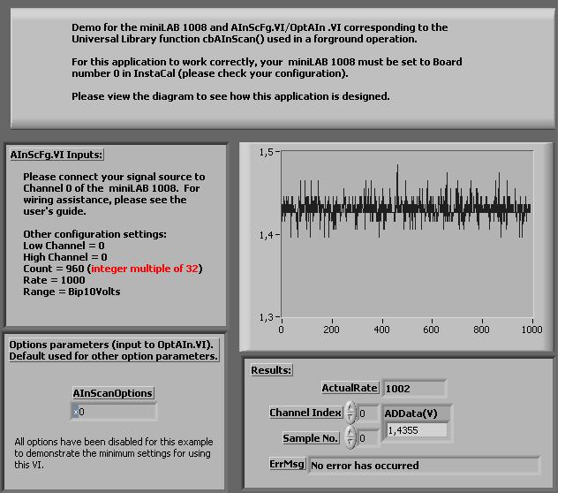Click the Channel Index label
The height and width of the screenshot is (493, 565).
click(x=305, y=413)
